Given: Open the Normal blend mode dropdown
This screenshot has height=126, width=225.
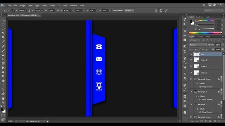Looking at the screenshot, I should tap(198, 45).
